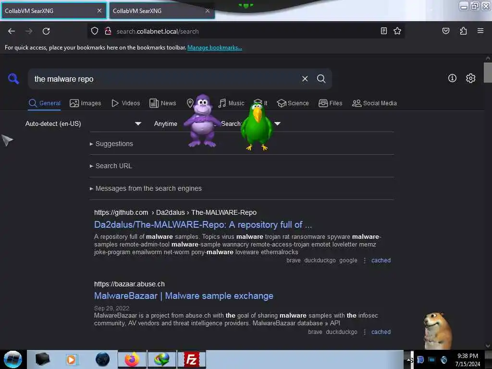Open the MalwareBazaar result title
The image size is (492, 369).
184,296
